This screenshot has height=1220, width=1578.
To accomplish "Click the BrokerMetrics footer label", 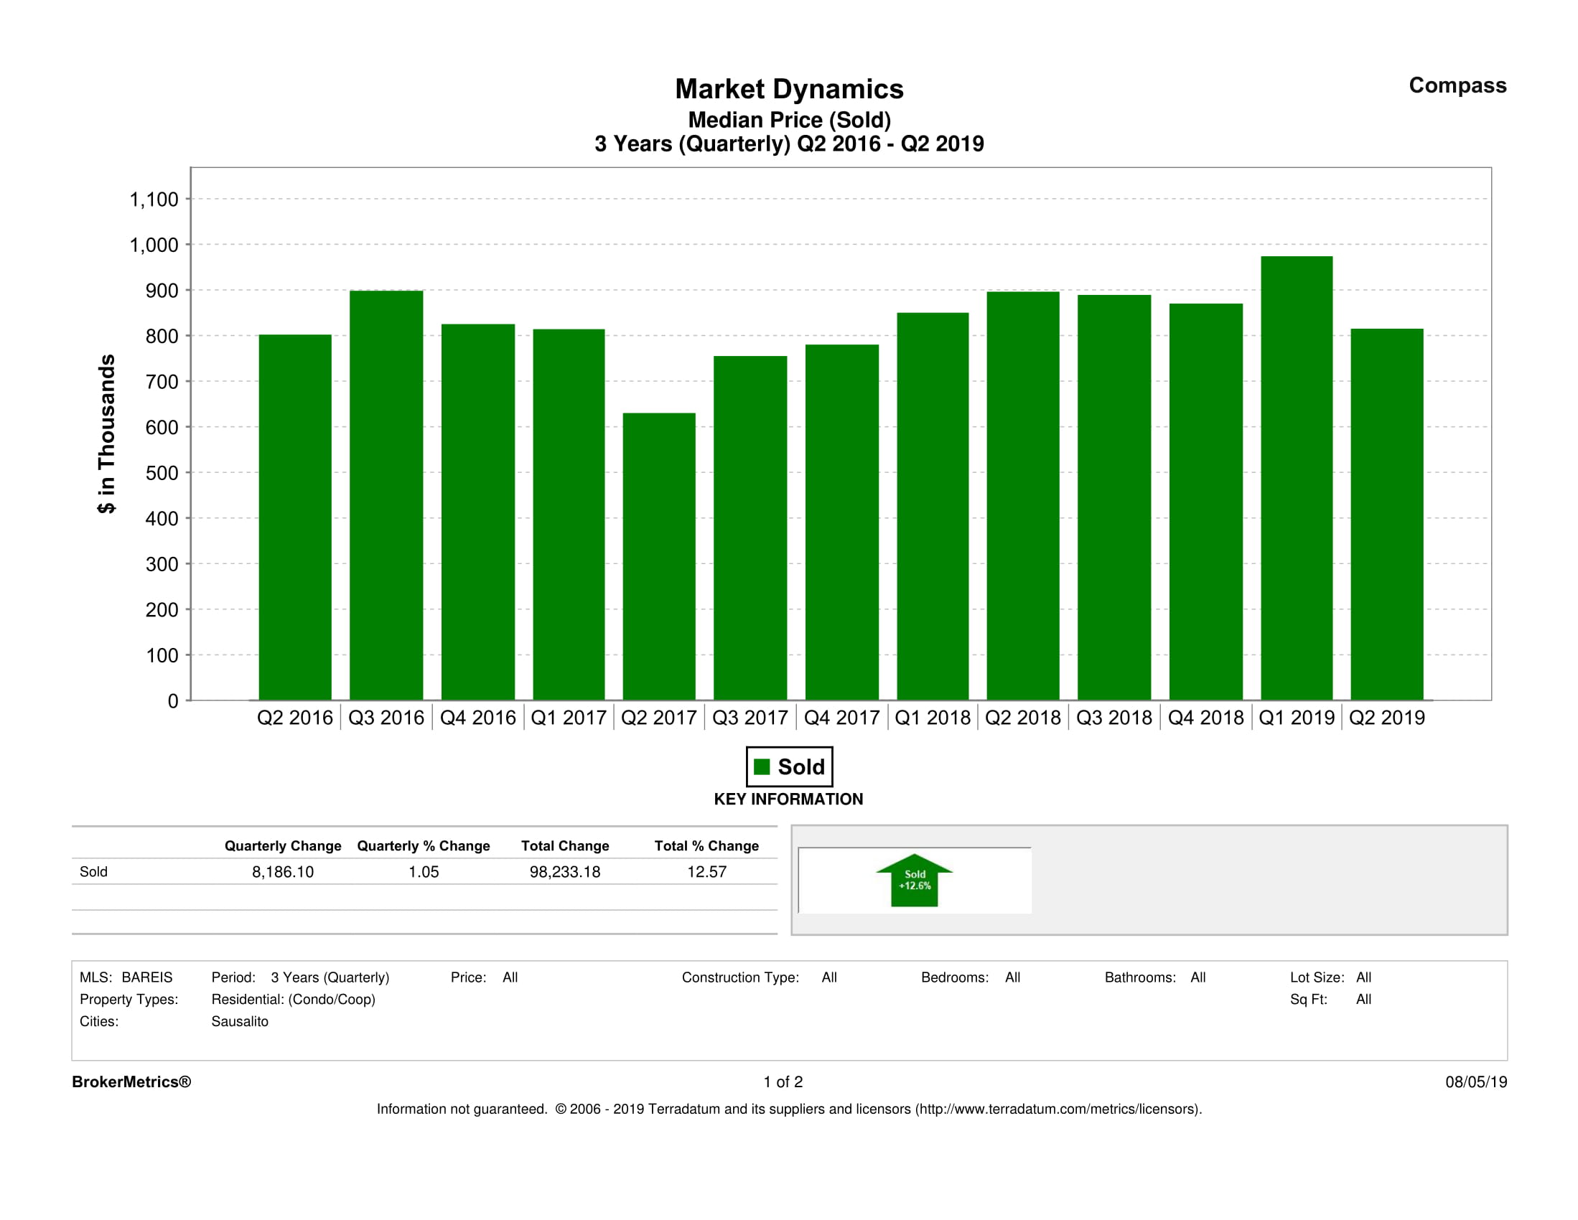I will click(131, 1081).
